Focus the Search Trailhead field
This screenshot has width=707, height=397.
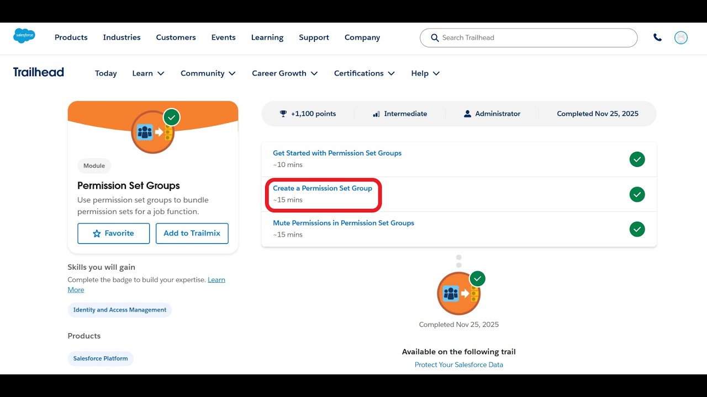529,37
